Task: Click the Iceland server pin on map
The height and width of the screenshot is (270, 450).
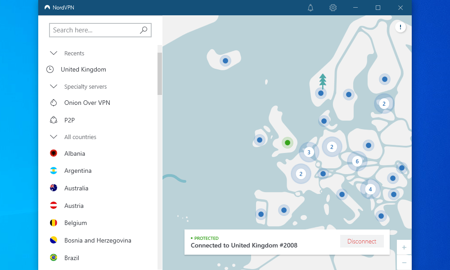Action: (x=225, y=61)
